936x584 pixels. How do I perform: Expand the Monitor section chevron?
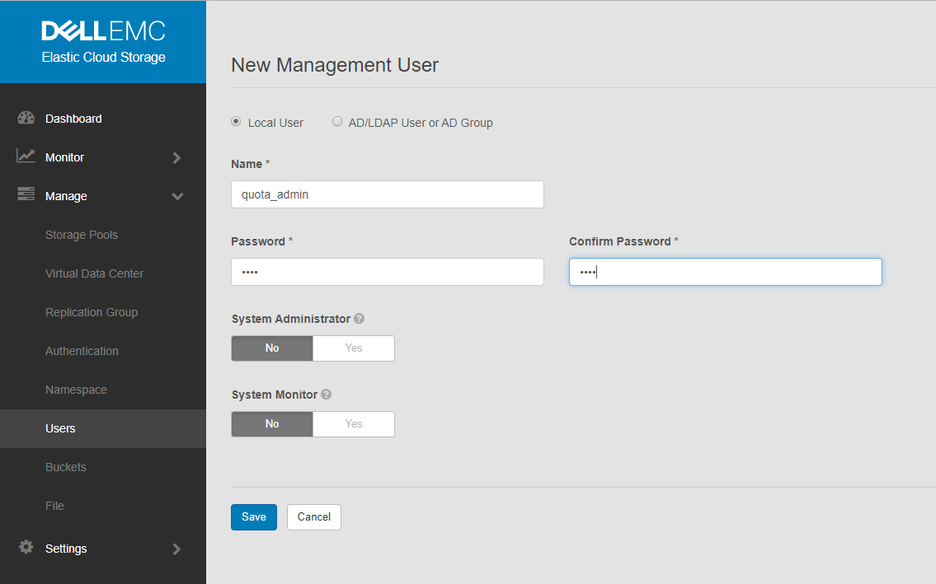[176, 157]
